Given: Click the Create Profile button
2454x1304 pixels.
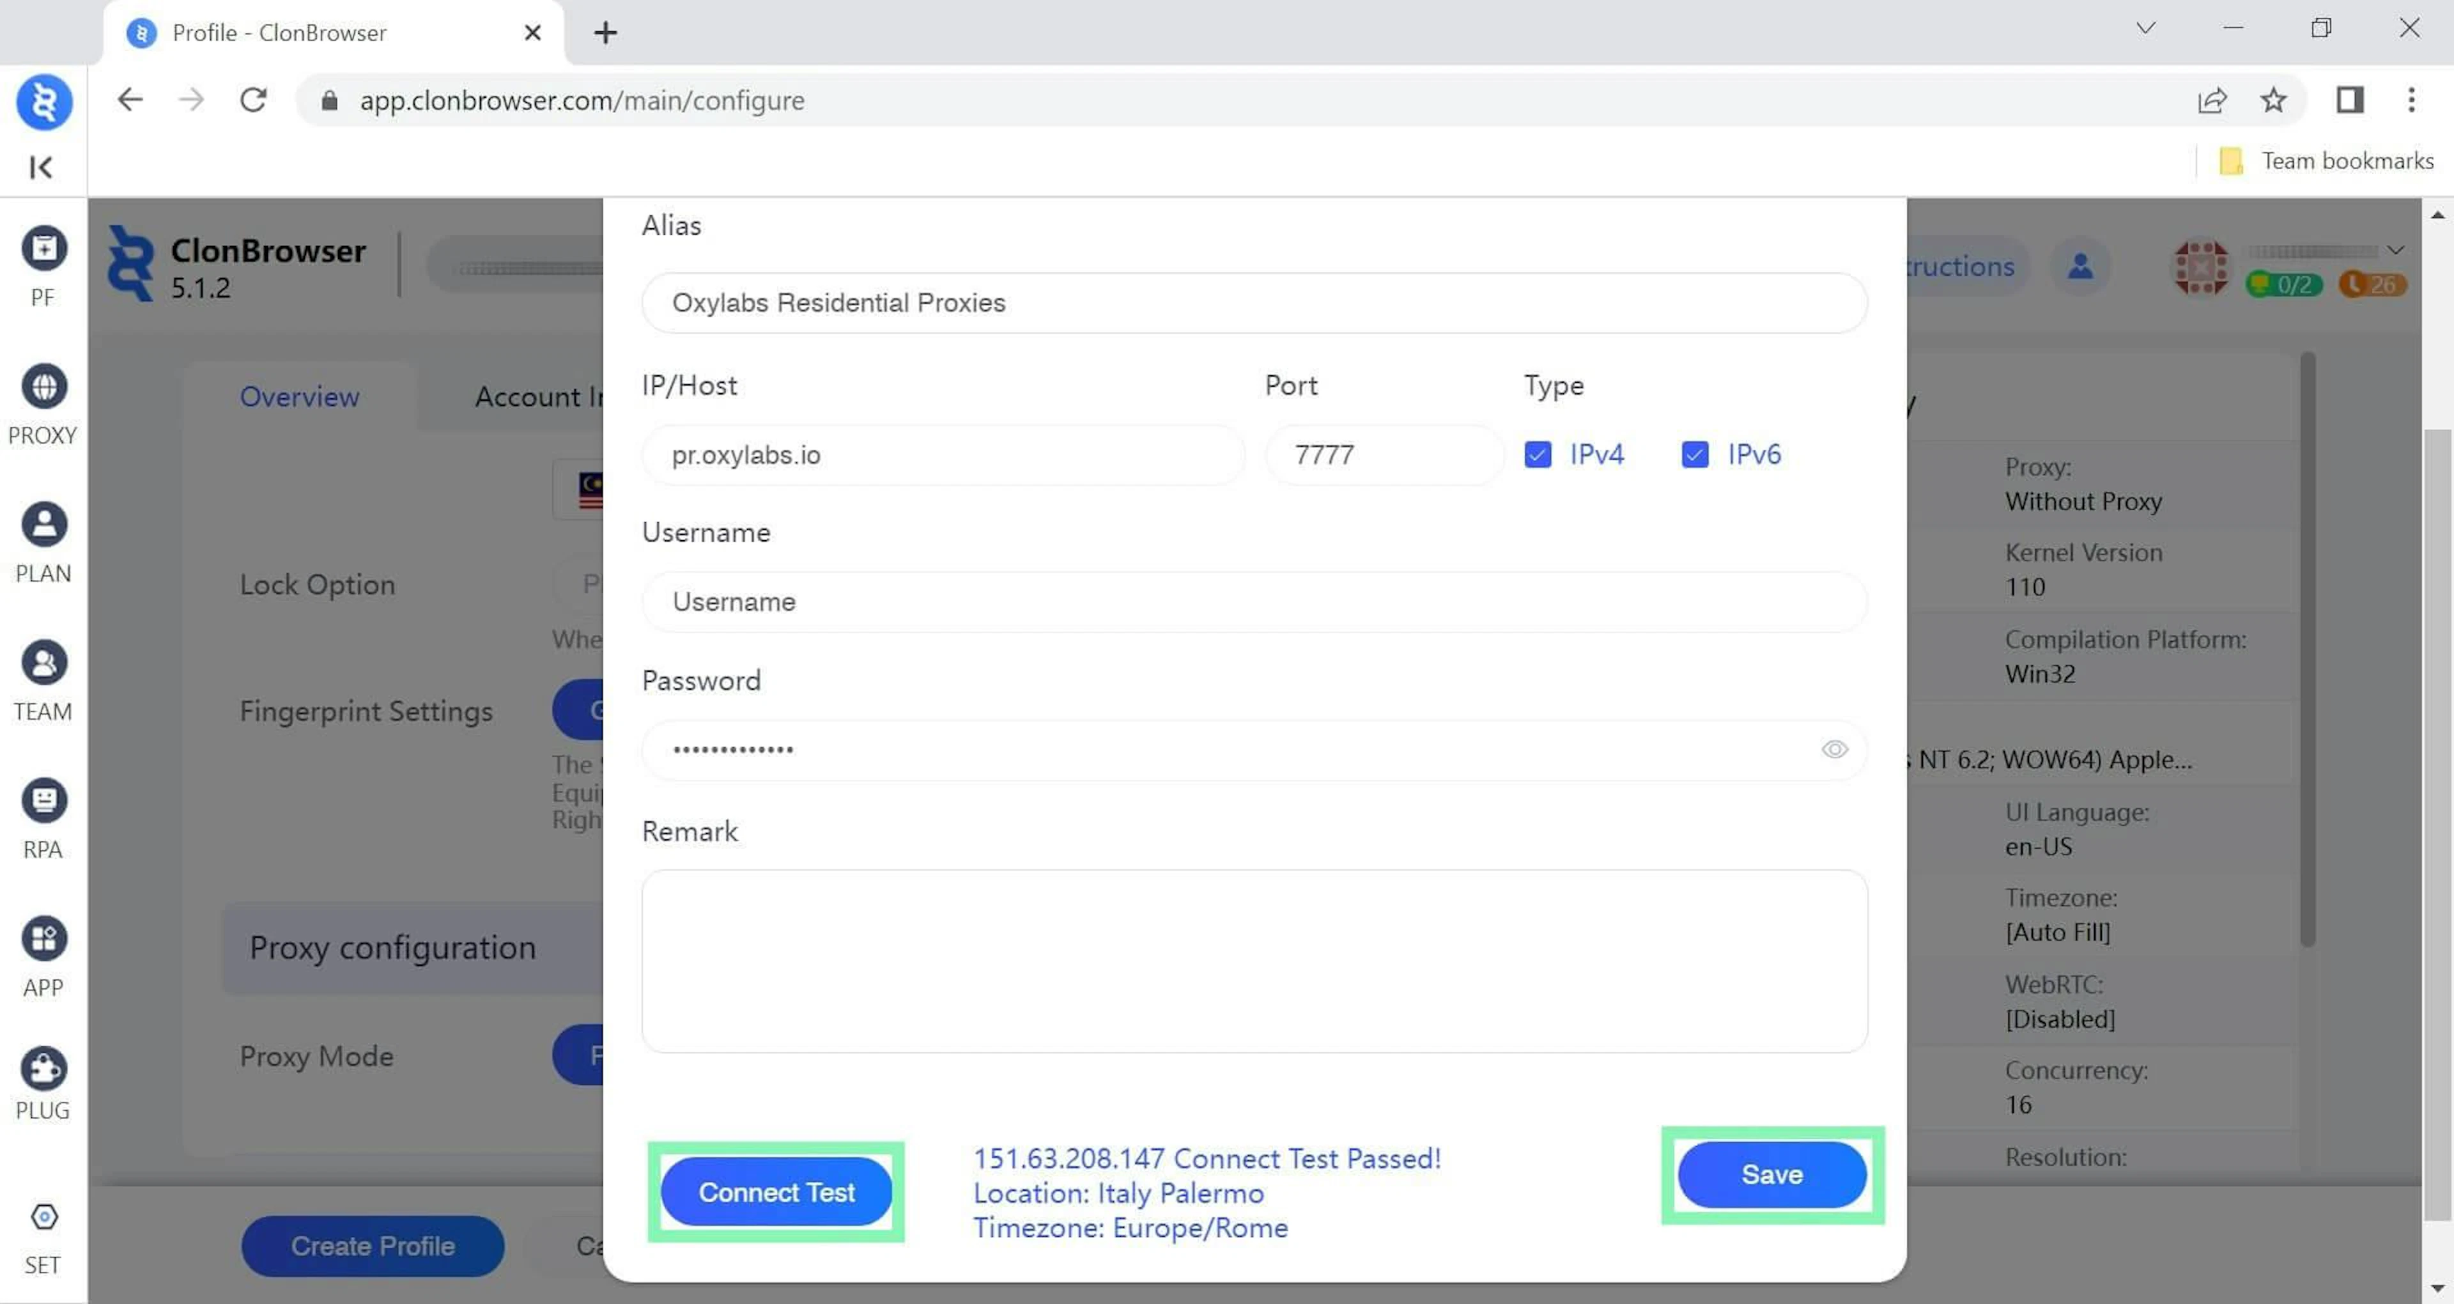Looking at the screenshot, I should pyautogui.click(x=373, y=1246).
